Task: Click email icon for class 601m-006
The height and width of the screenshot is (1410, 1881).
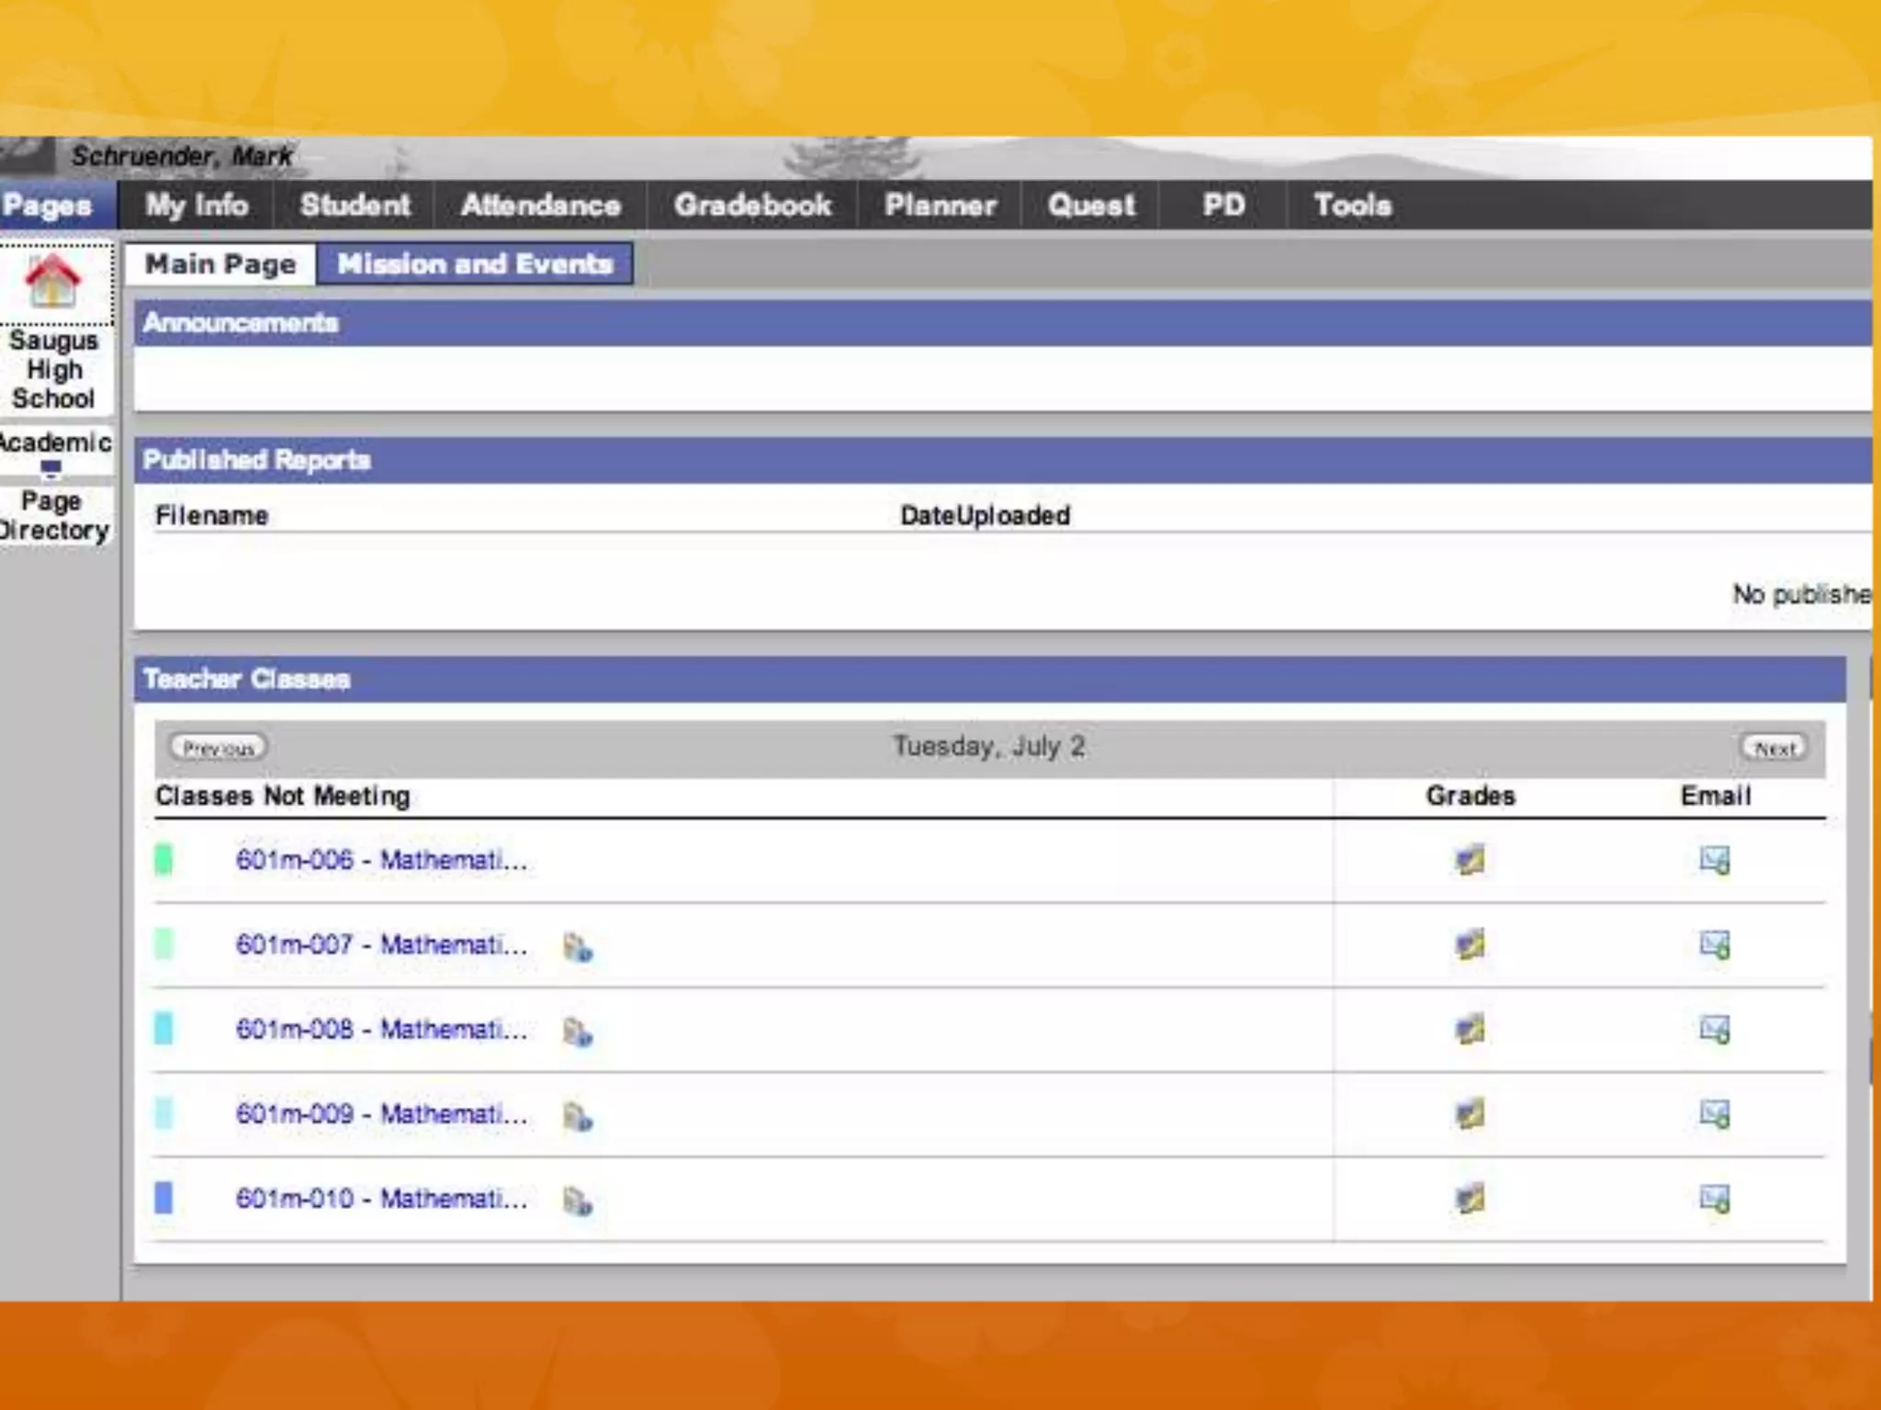Action: 1714,860
